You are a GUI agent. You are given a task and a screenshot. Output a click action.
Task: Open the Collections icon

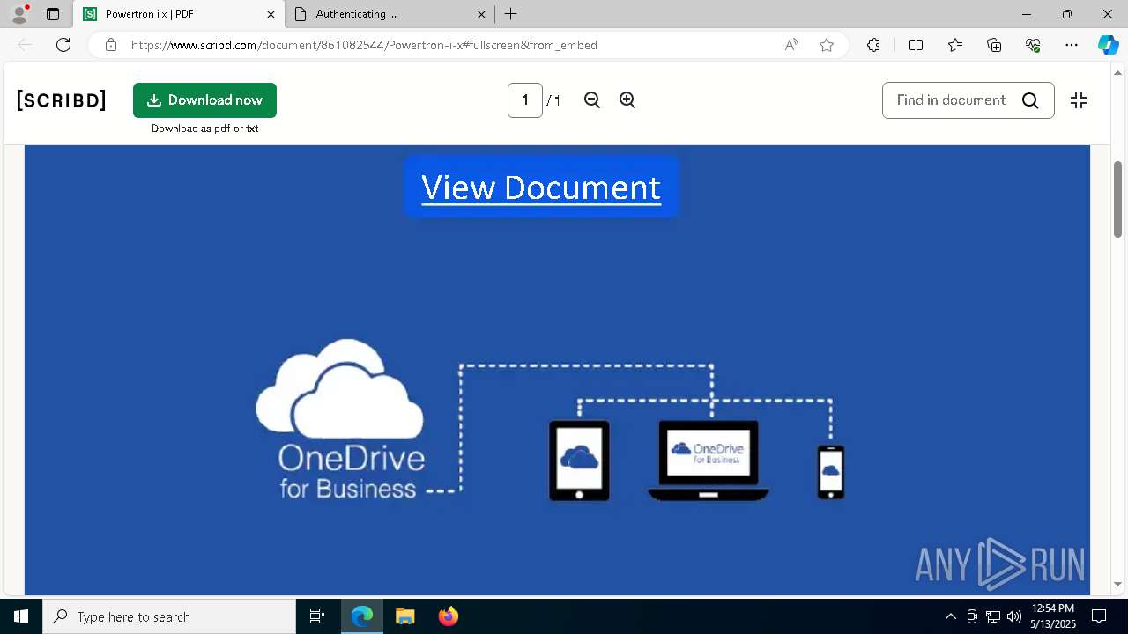994,45
